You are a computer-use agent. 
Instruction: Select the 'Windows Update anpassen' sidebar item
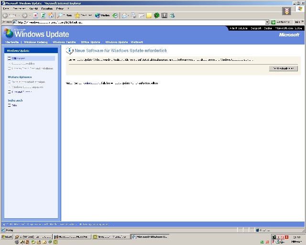27,87
